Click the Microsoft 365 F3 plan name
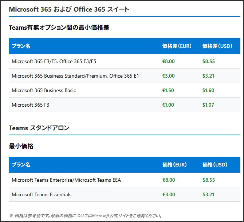Viewport: 244px width, 222px height. 31,105
